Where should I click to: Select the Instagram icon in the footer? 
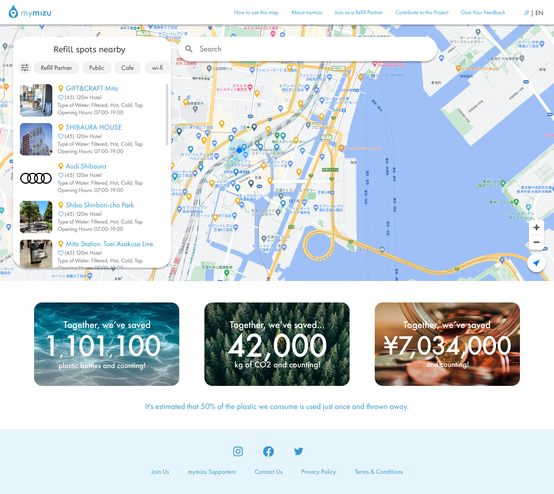(x=238, y=451)
